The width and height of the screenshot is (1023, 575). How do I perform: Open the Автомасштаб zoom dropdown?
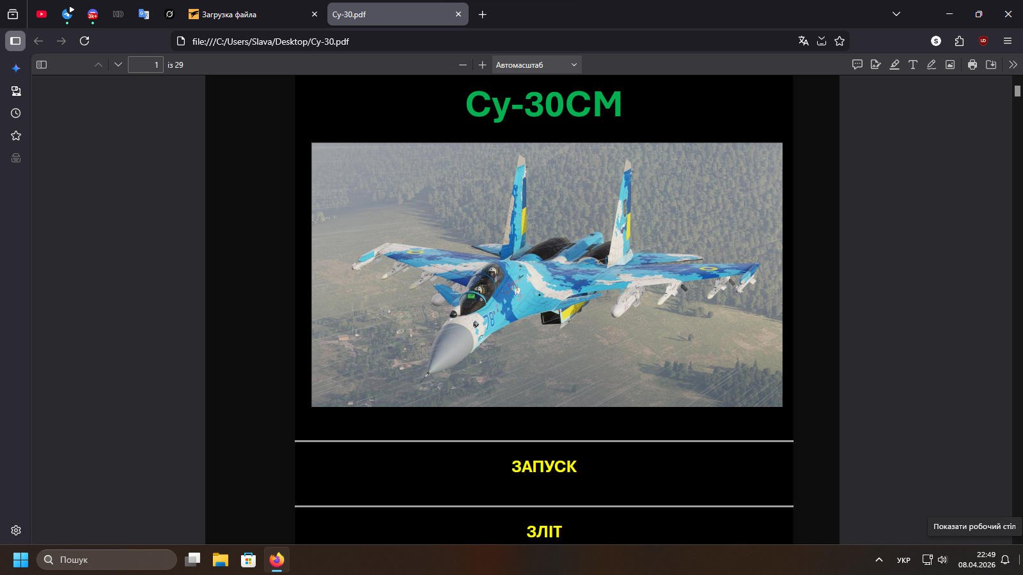(536, 65)
